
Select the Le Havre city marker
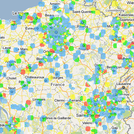click(x=20, y=17)
